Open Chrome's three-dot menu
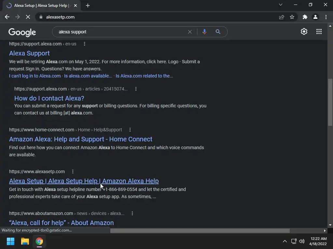 click(x=326, y=17)
